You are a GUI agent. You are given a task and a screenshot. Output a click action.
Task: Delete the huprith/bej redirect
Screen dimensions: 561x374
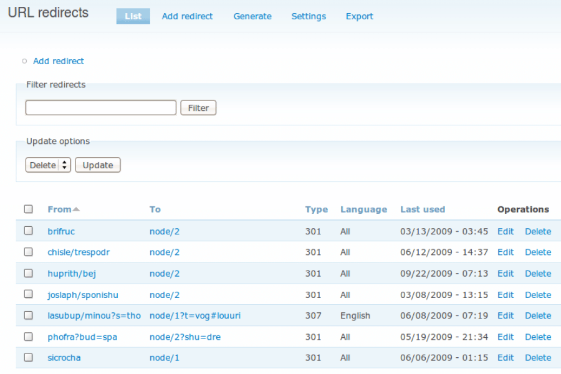tap(538, 273)
